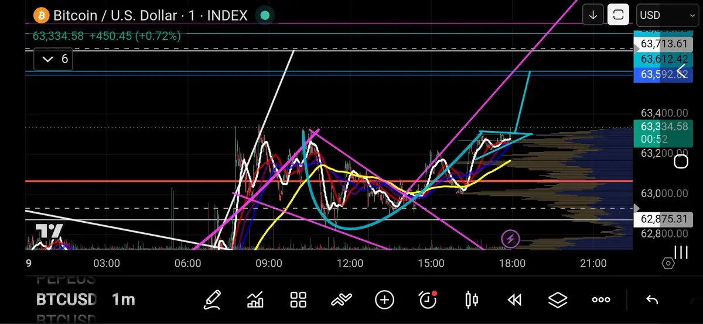Tap the price change +450.45 (+0.72%) text
The width and height of the screenshot is (703, 324).
click(x=135, y=36)
